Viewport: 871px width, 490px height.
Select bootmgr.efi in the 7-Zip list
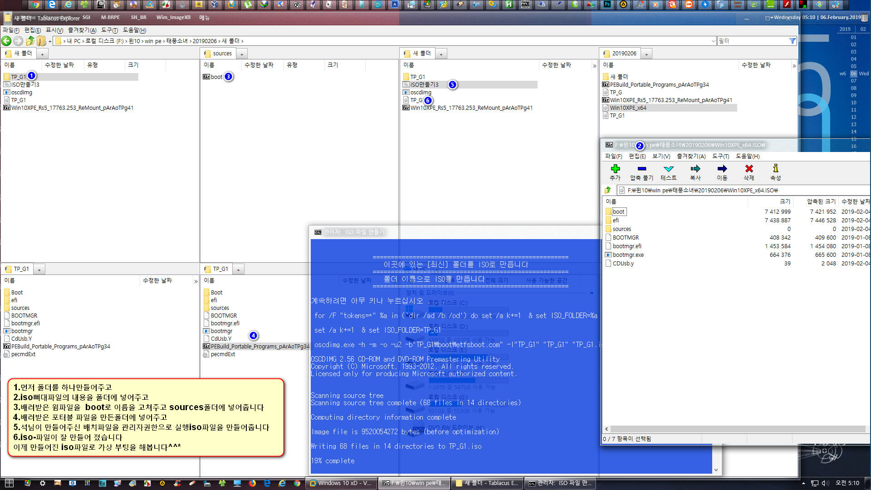point(627,246)
